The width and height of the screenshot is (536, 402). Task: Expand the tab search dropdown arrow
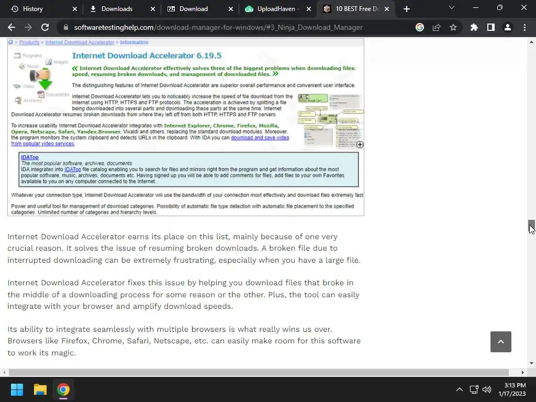click(x=452, y=7)
